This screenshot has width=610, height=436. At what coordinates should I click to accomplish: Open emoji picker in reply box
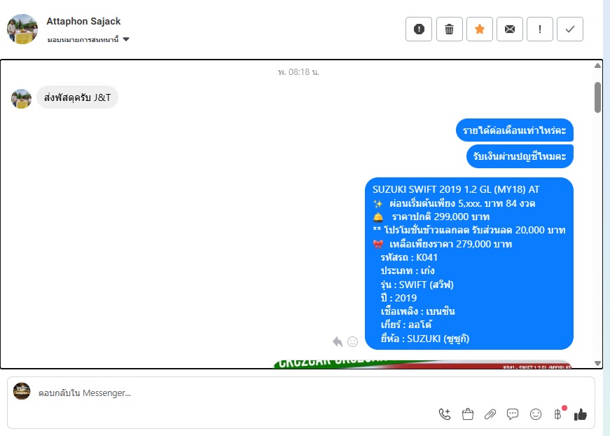click(x=536, y=414)
